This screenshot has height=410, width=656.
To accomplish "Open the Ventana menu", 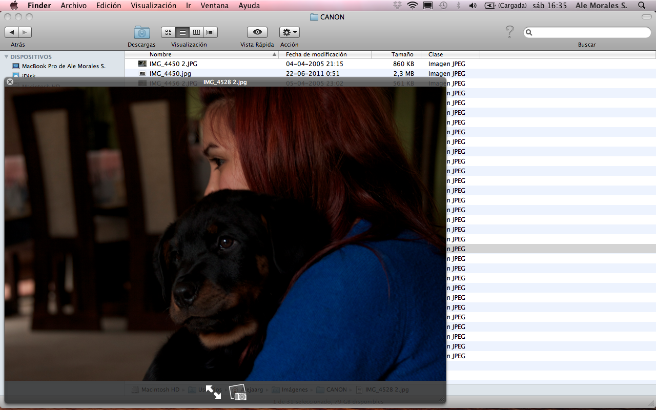I will [215, 6].
